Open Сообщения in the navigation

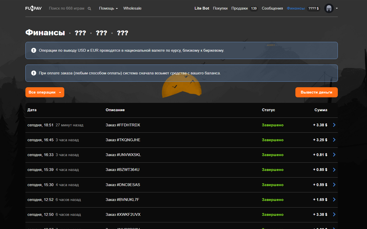[x=272, y=8]
